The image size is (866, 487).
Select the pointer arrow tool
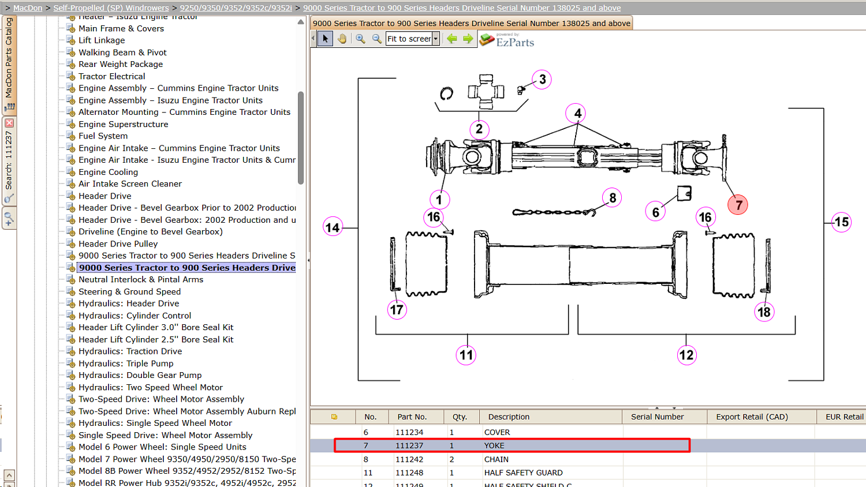click(x=326, y=39)
